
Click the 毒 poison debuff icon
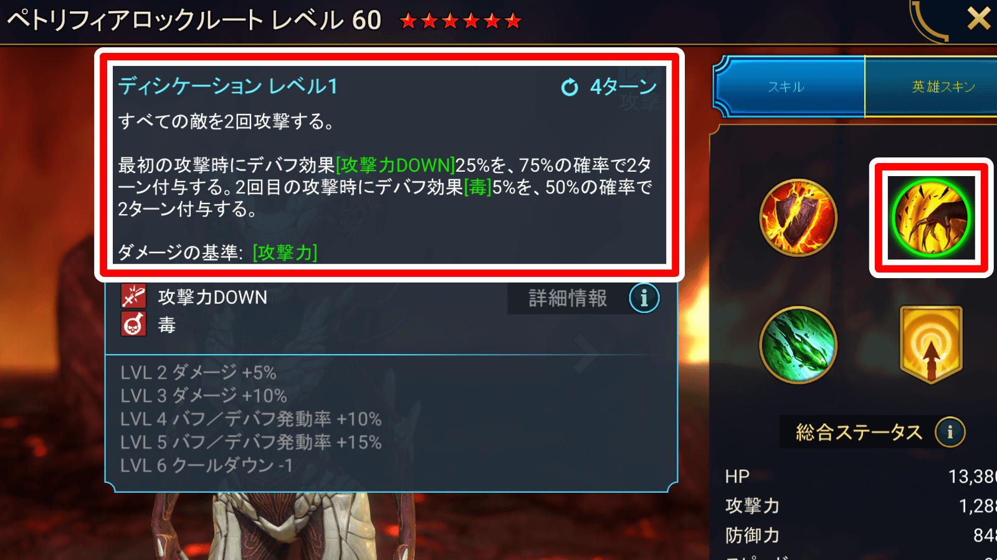click(133, 324)
